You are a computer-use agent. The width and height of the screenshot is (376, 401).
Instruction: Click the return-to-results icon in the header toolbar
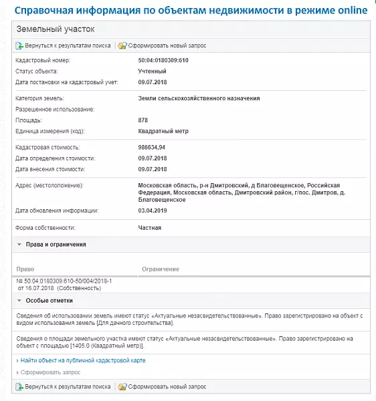[19, 45]
